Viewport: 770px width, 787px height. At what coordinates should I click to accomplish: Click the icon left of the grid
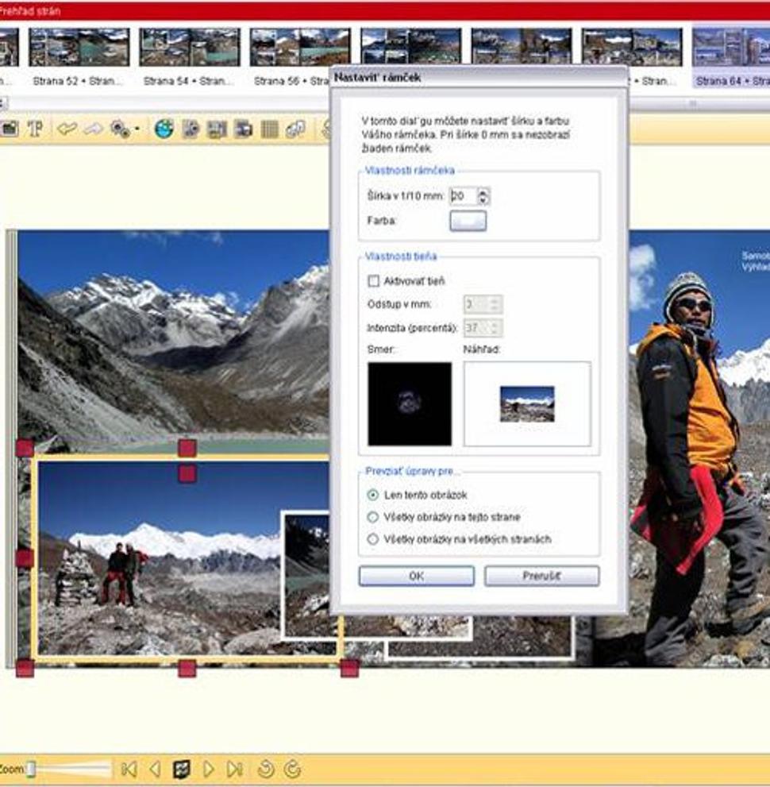coord(243,129)
